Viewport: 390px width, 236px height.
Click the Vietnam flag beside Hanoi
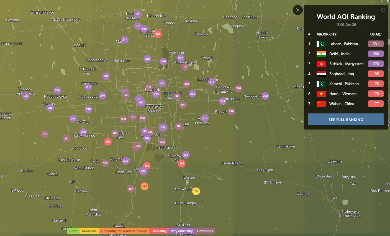pyautogui.click(x=321, y=94)
